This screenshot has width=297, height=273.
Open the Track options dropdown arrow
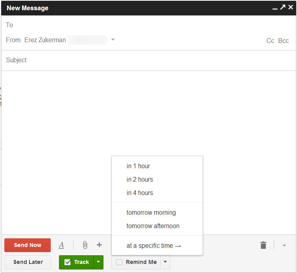tap(98, 262)
